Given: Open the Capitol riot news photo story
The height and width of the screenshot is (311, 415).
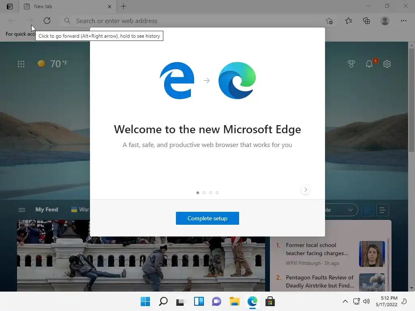Looking at the screenshot, I should click(x=141, y=264).
